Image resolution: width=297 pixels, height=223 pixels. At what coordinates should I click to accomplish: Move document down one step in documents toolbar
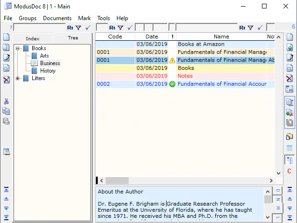[x=290, y=208]
